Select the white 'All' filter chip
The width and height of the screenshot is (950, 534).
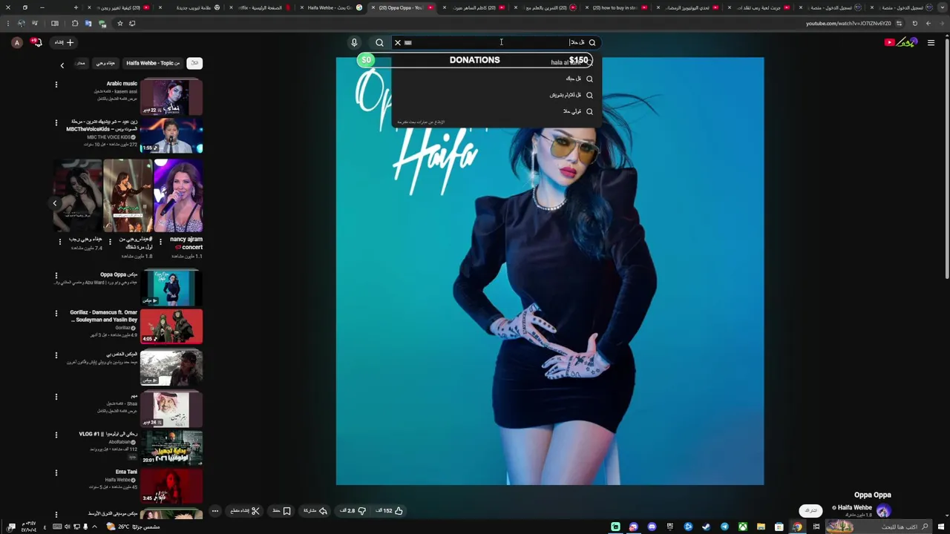pyautogui.click(x=194, y=63)
